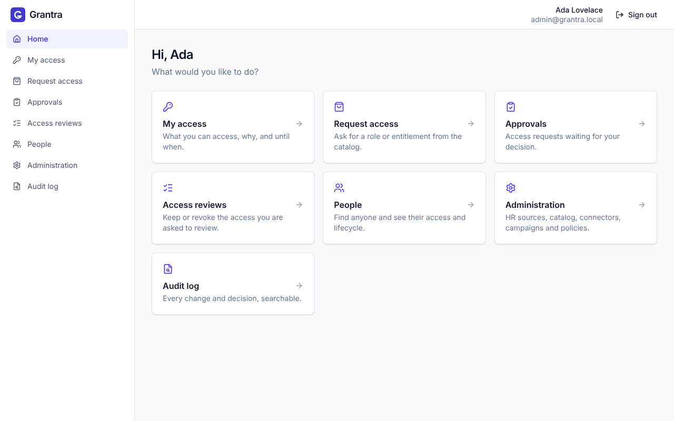Open Administration in the sidebar
The height and width of the screenshot is (421, 674).
click(x=67, y=165)
